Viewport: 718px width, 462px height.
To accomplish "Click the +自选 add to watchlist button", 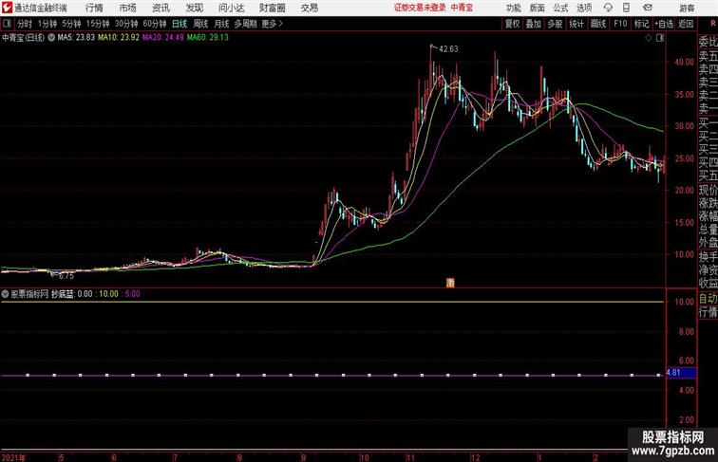I will click(x=664, y=24).
